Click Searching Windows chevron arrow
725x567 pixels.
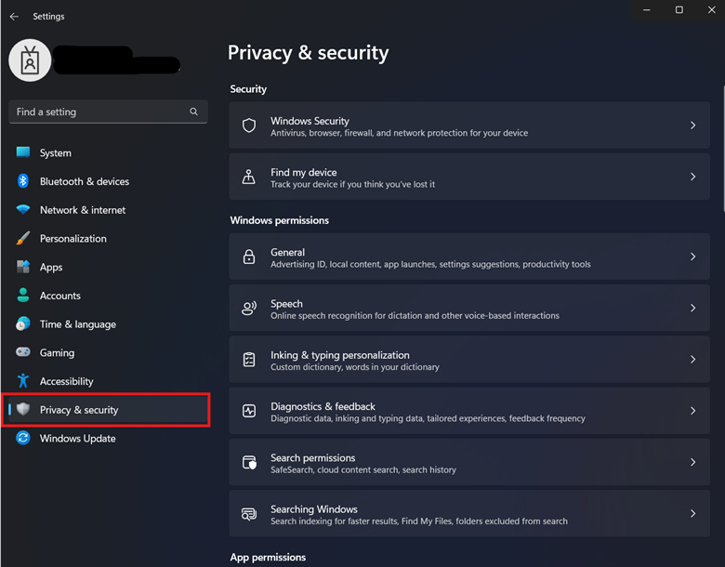(x=692, y=513)
